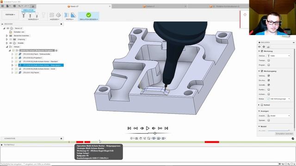Image resolution: width=296 pixels, height=166 pixels.
Task: Select the last Plan4 operation
Action: [x=31, y=72]
